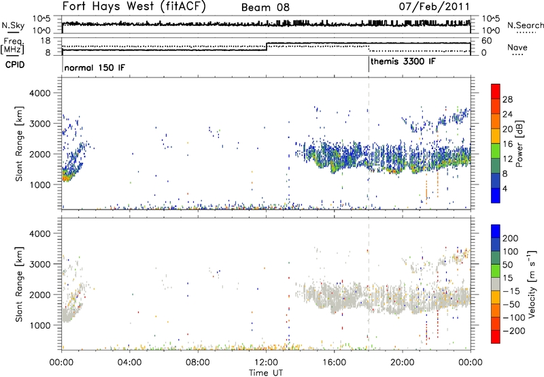Screen dimensions: 544x377
Task: Click the CPID marker line beside 'themis 3300 IF'
Action: 369,64
